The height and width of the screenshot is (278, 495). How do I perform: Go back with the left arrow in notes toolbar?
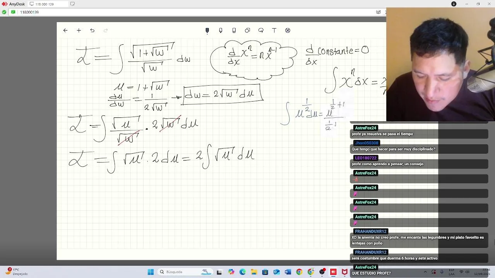coord(65,31)
